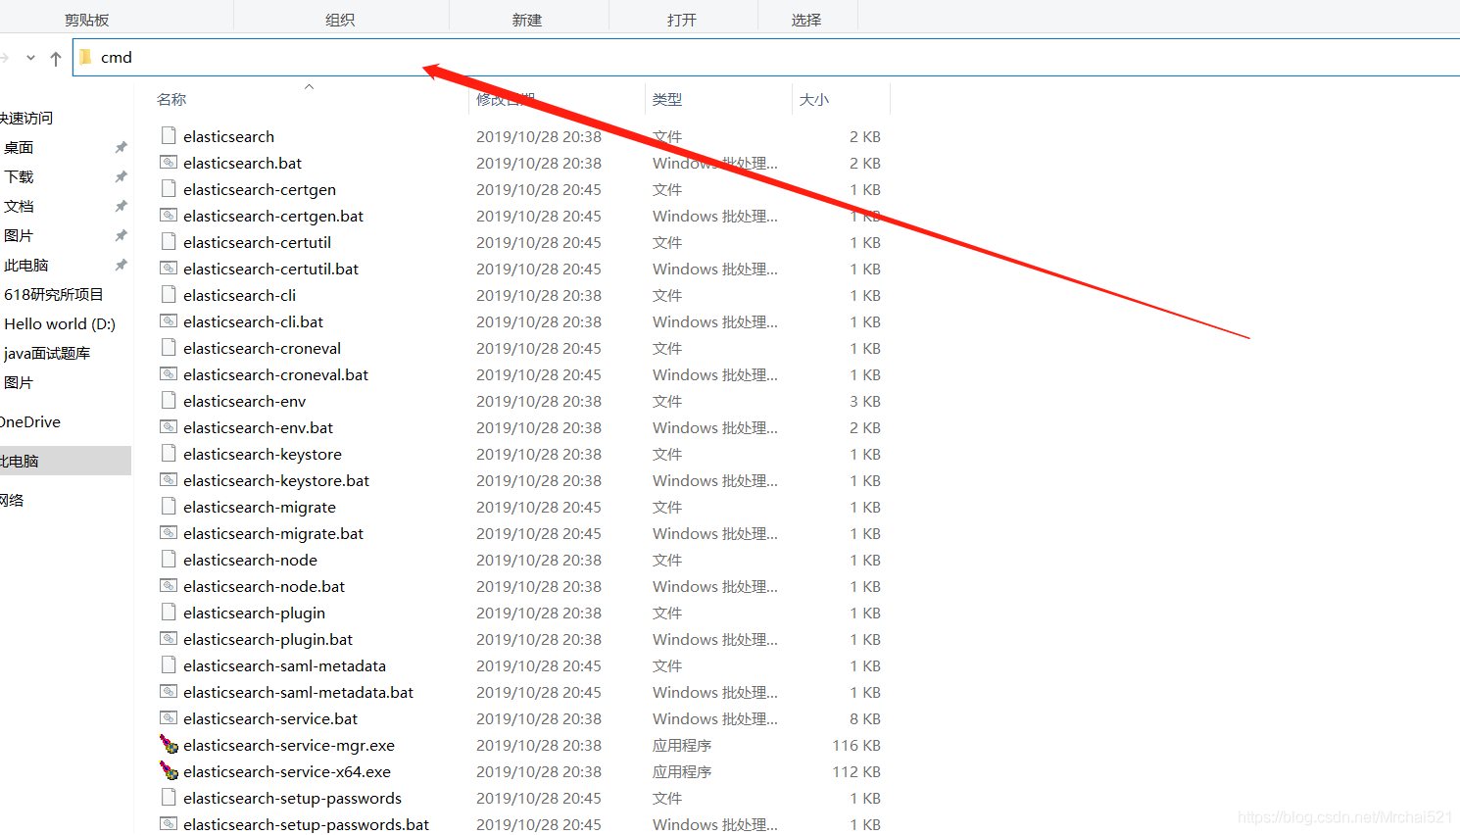The height and width of the screenshot is (835, 1460).
Task: Select elasticsearch-env.bat file icon
Action: (169, 426)
